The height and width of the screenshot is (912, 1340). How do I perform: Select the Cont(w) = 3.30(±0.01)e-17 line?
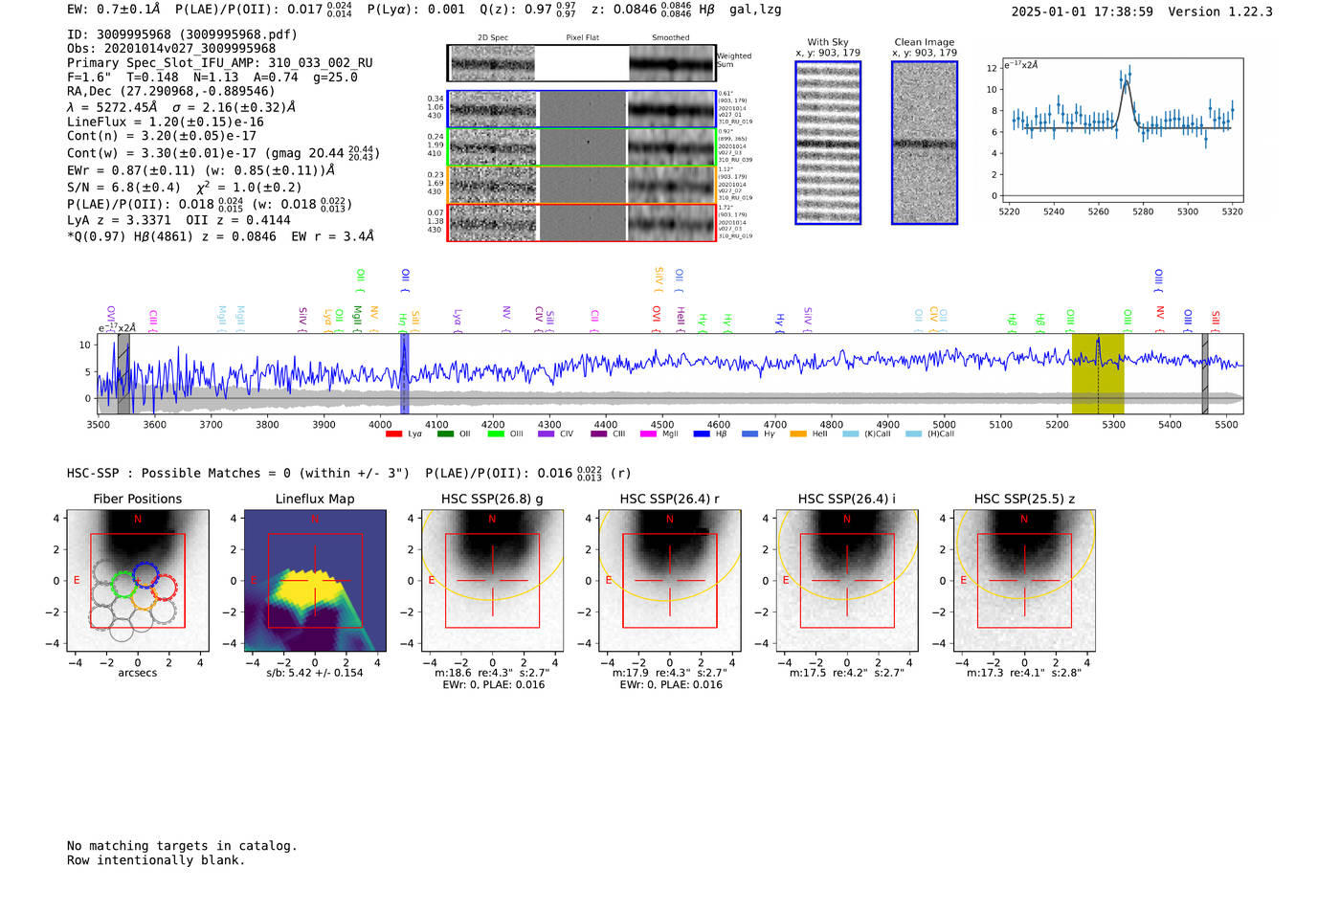(x=223, y=153)
